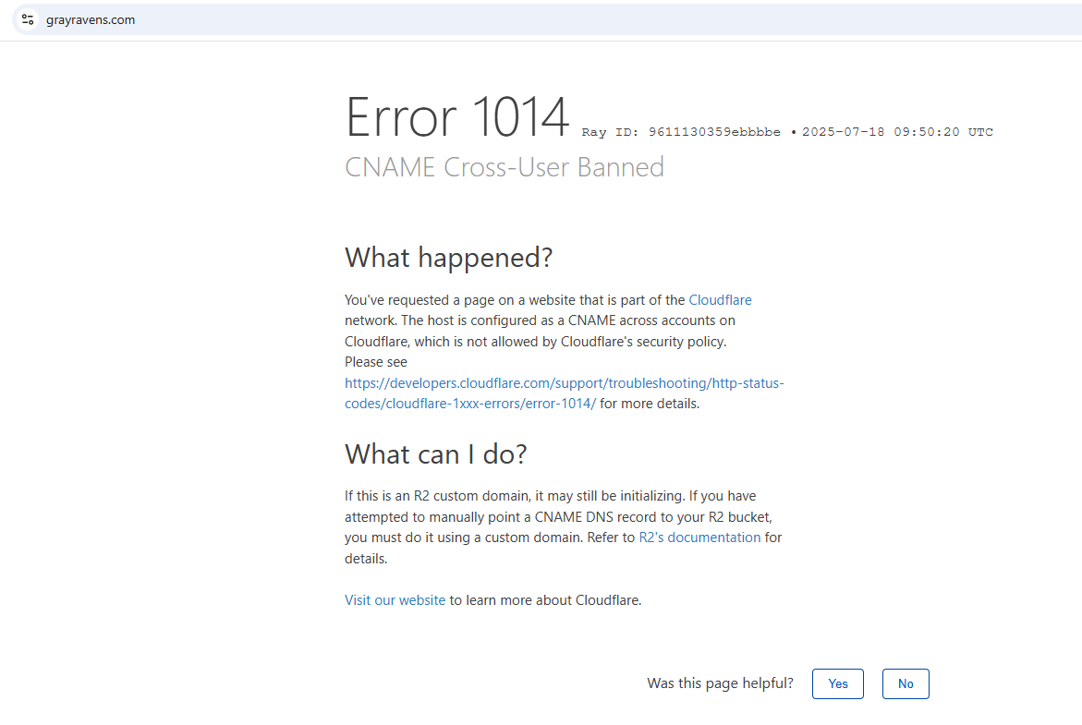Image resolution: width=1082 pixels, height=725 pixels.
Task: Open the developers.cloudflare.com error-1014 troubleshooting link
Action: click(564, 393)
